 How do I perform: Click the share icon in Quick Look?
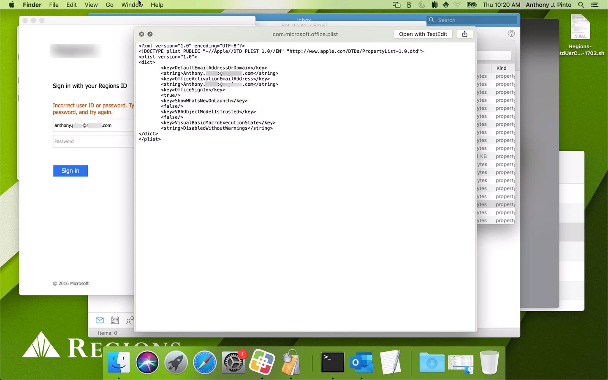[464, 34]
